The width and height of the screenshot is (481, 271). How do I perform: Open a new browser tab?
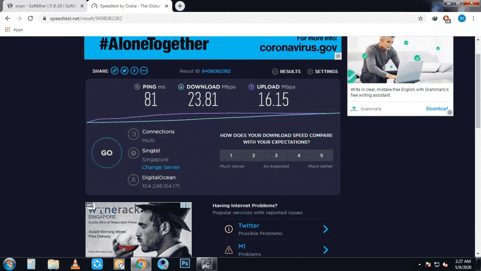[180, 6]
